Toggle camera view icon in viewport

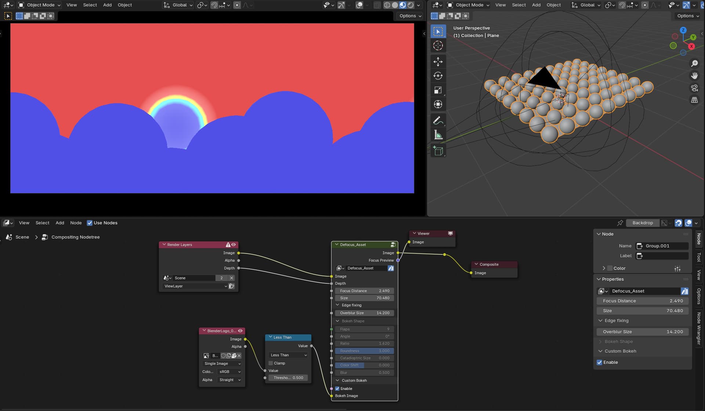coord(694,88)
